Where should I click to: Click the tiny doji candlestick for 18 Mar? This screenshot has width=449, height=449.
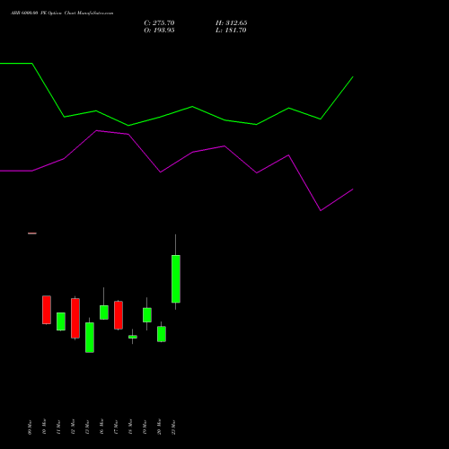coord(133,337)
